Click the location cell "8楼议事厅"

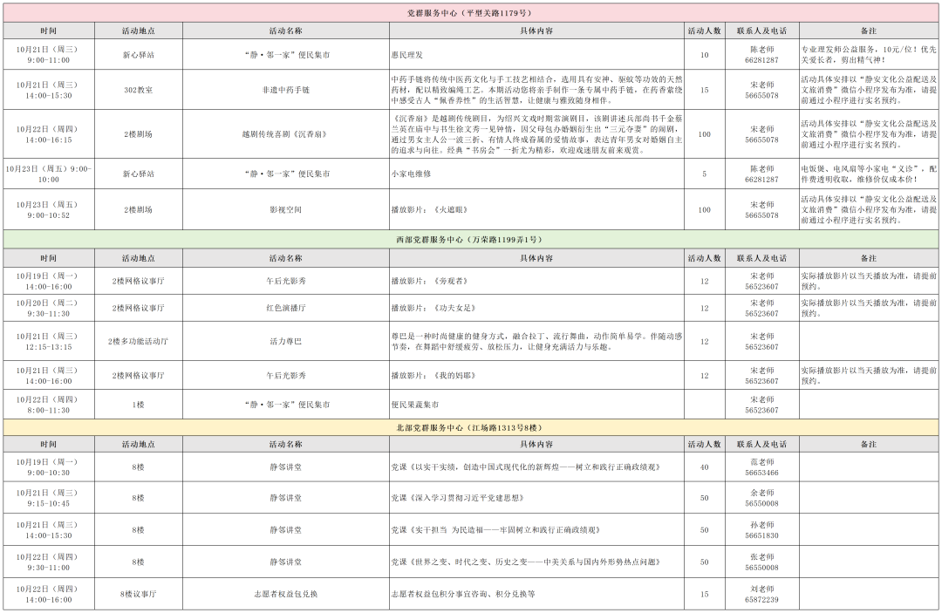pyautogui.click(x=139, y=594)
